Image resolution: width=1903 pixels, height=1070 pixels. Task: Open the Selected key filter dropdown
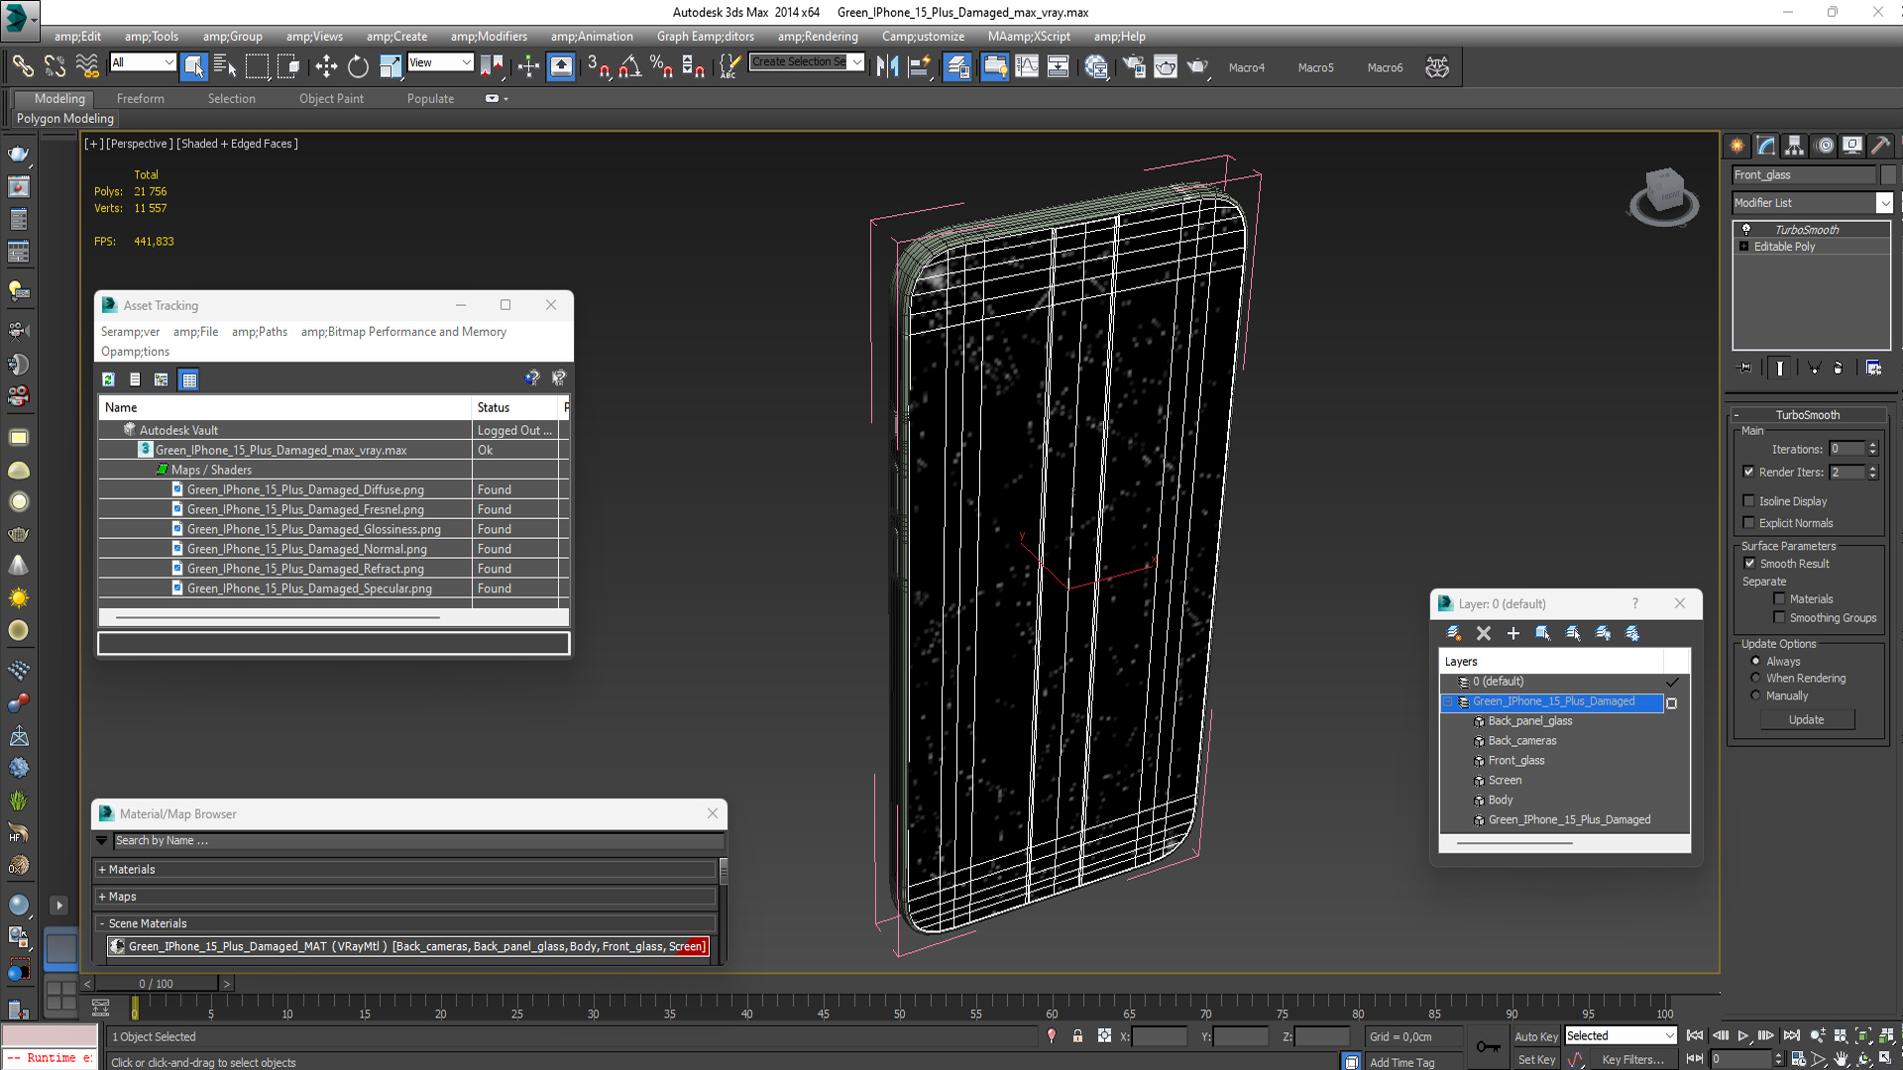click(1621, 1035)
